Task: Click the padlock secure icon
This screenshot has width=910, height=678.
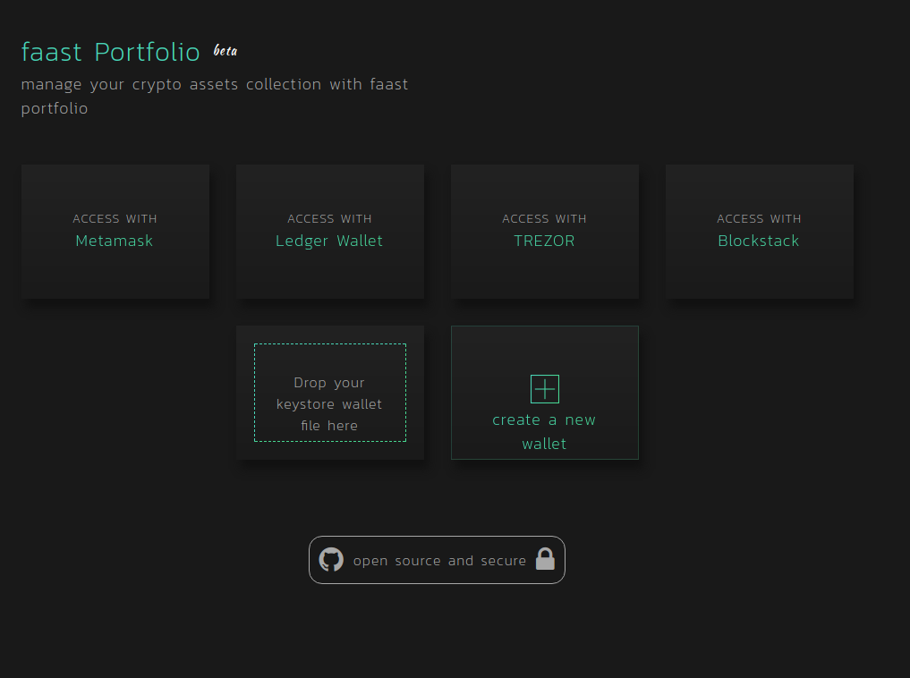Action: (x=545, y=559)
